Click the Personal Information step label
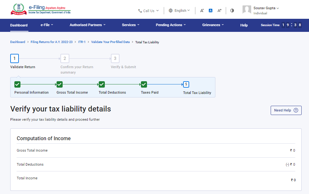 [x=31, y=92]
